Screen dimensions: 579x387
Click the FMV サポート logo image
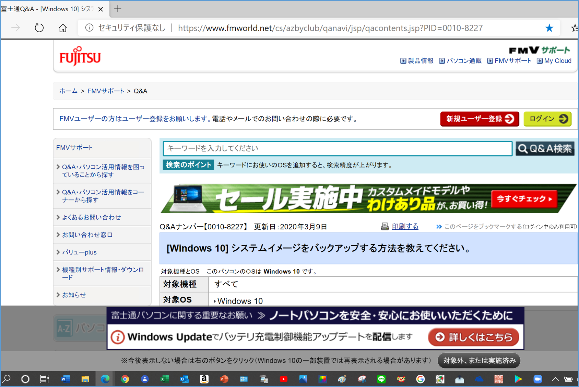[x=539, y=50]
